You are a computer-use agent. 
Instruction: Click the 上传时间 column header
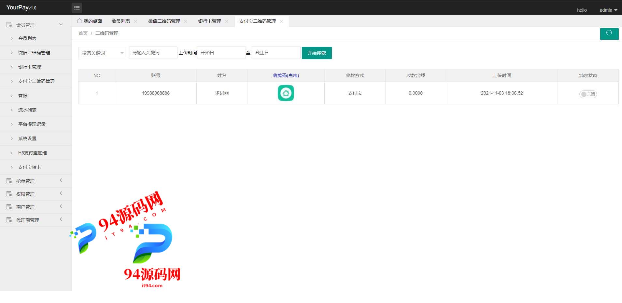pyautogui.click(x=502, y=75)
